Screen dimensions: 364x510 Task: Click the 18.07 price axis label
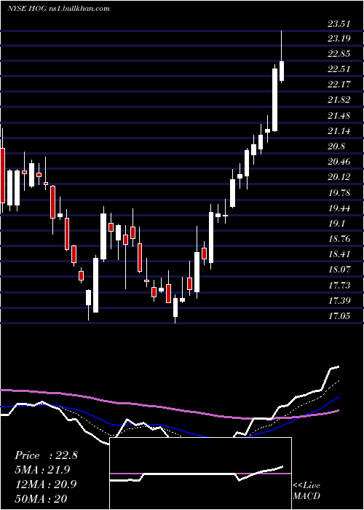click(x=339, y=270)
